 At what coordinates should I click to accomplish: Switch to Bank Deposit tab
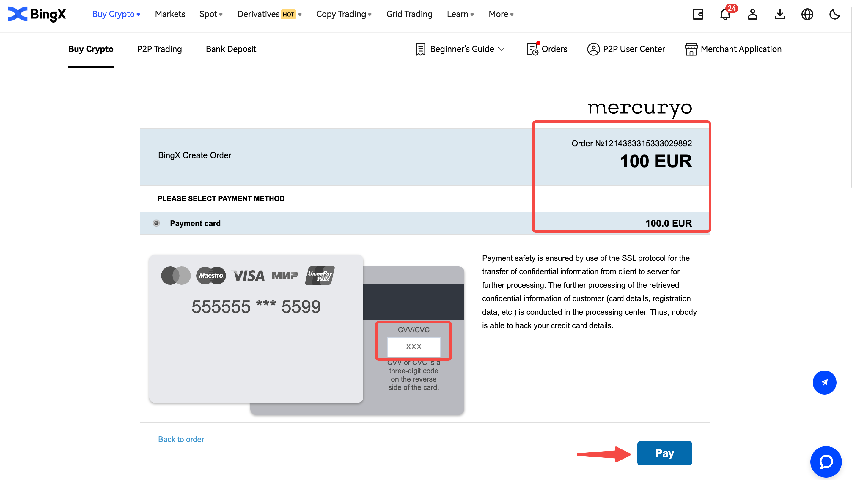click(231, 49)
